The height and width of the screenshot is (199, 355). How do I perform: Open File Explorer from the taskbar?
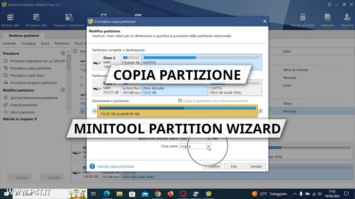tap(120, 194)
